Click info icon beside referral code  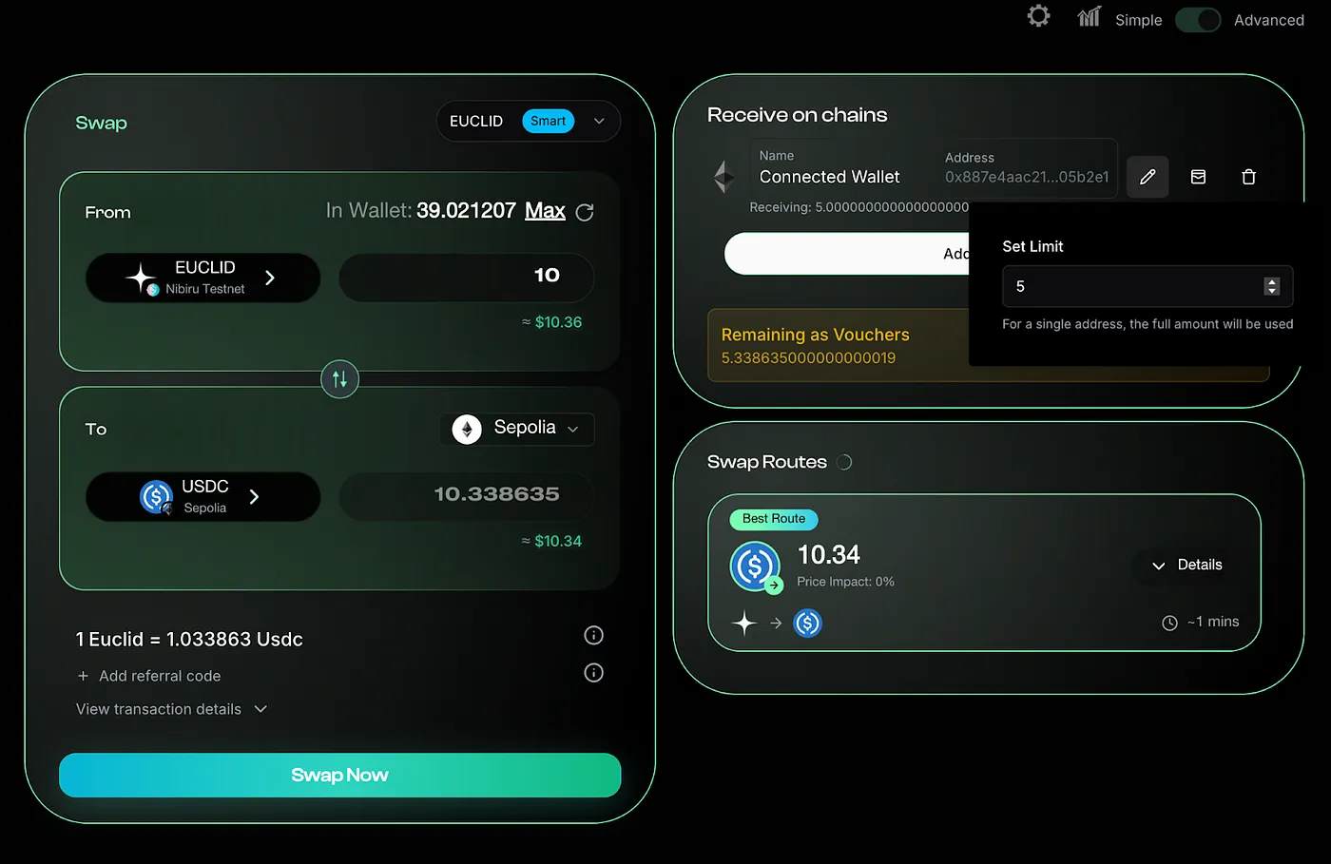pyautogui.click(x=593, y=673)
